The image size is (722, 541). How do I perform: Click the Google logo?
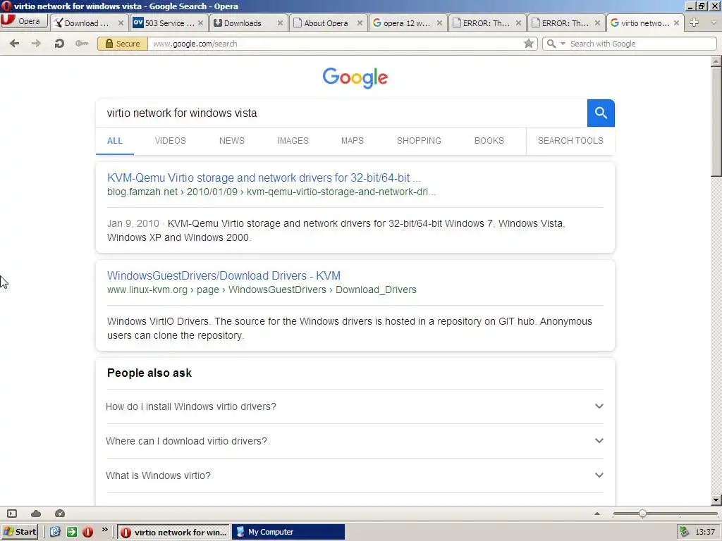(355, 77)
